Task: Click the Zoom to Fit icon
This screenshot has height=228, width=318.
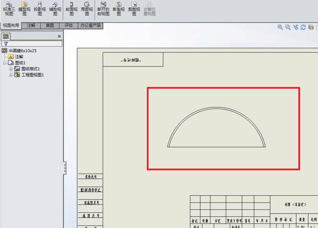Action: [279, 27]
